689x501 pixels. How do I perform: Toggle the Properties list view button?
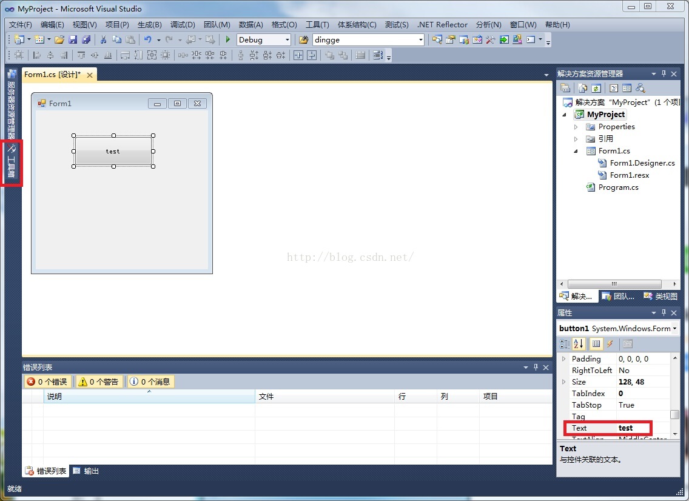[x=596, y=344]
